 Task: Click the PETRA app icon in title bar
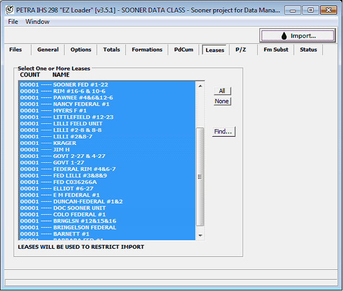tap(9, 9)
